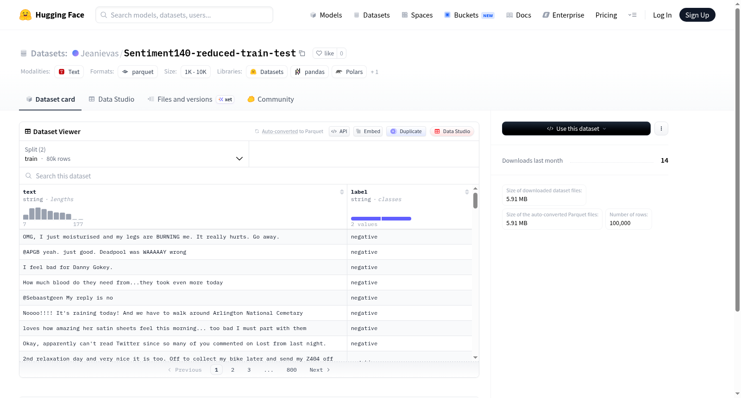Go to page 2 of the dataset
This screenshot has height=398, width=741.
coord(232,370)
